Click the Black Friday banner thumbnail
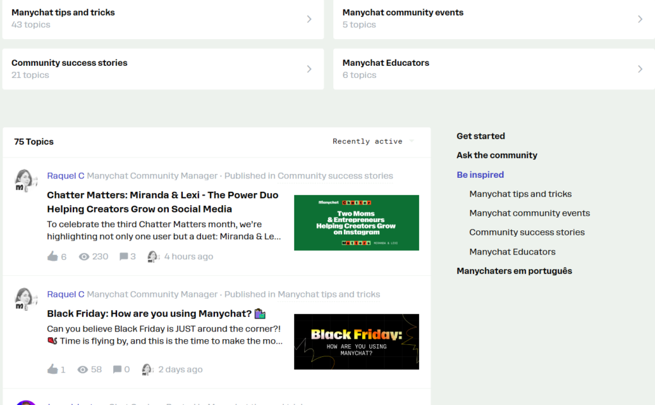Image resolution: width=655 pixels, height=405 pixels. coord(356,342)
